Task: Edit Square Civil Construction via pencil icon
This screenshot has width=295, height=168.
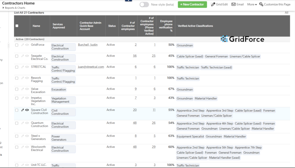Action: point(22,110)
